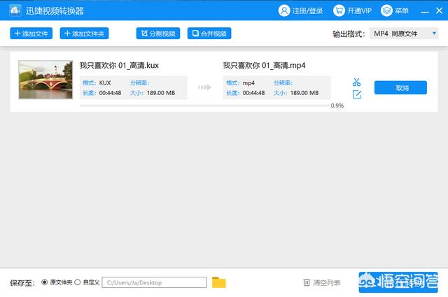Click the save path input field
This screenshot has height=297, width=448.
click(154, 282)
